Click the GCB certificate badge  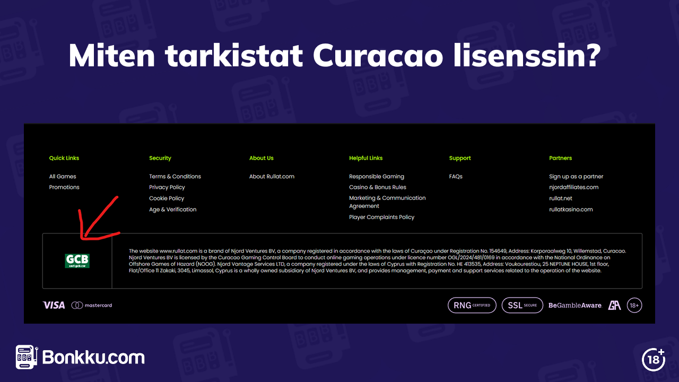[x=77, y=261]
